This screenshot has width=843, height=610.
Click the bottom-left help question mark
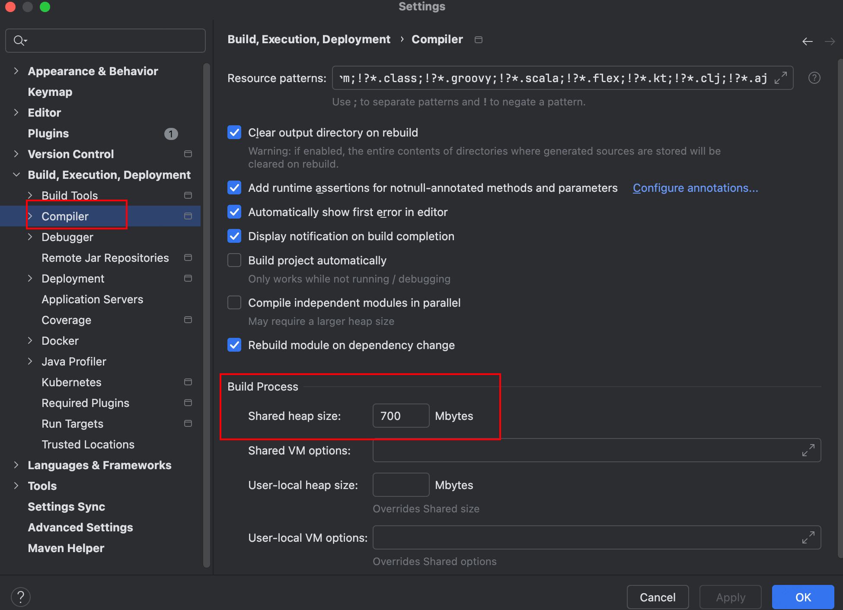click(20, 597)
